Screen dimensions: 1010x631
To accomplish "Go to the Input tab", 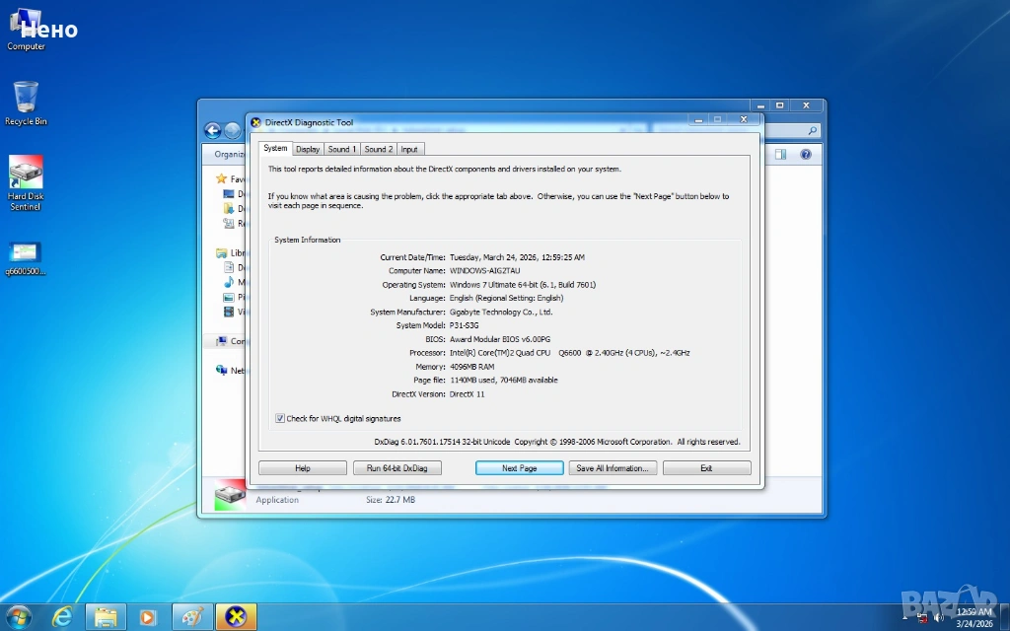I will click(x=409, y=149).
